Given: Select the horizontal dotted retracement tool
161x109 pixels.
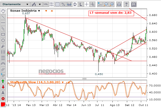Looking at the screenshot, I should (x=3, y=58).
